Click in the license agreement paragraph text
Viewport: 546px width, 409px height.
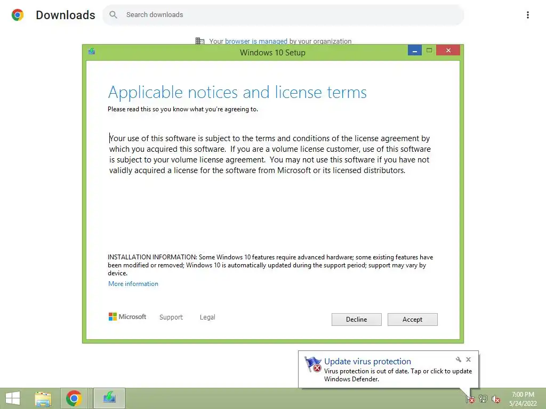[270, 154]
